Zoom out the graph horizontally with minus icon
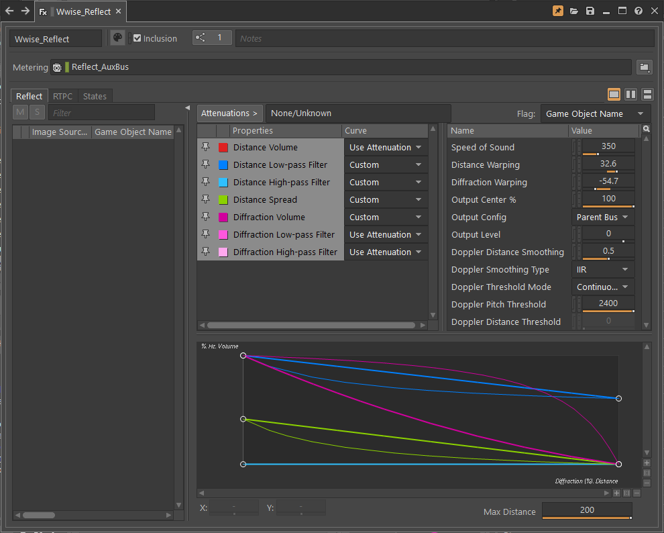664x533 pixels. click(637, 493)
